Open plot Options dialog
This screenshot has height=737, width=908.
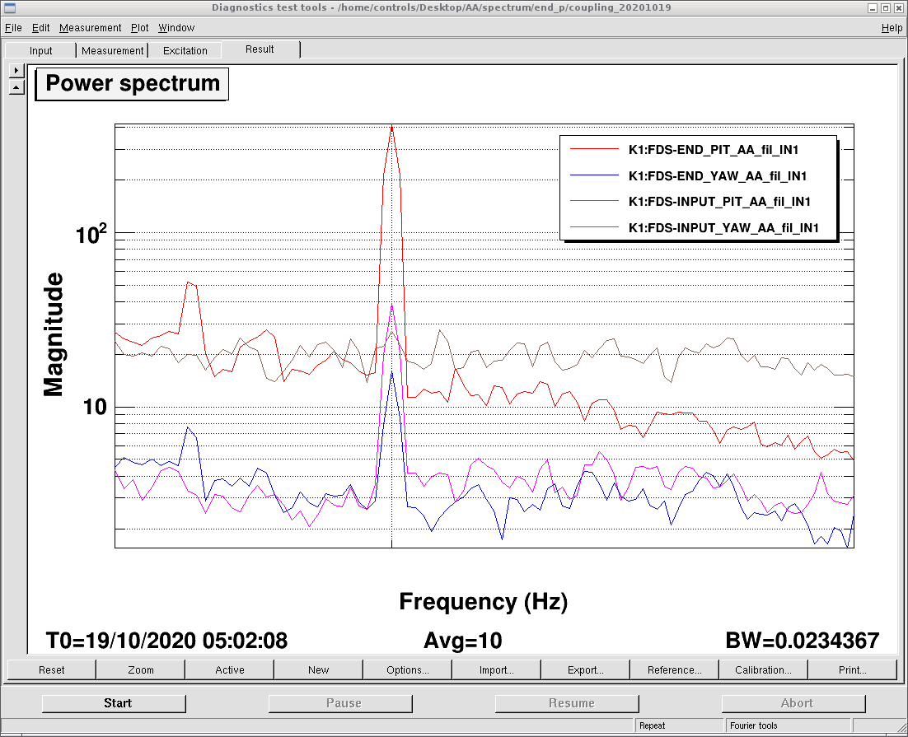pos(408,669)
